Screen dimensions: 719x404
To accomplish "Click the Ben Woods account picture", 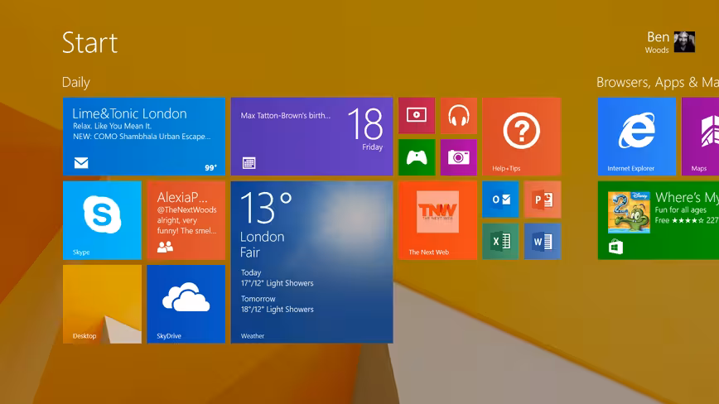I will click(x=684, y=42).
